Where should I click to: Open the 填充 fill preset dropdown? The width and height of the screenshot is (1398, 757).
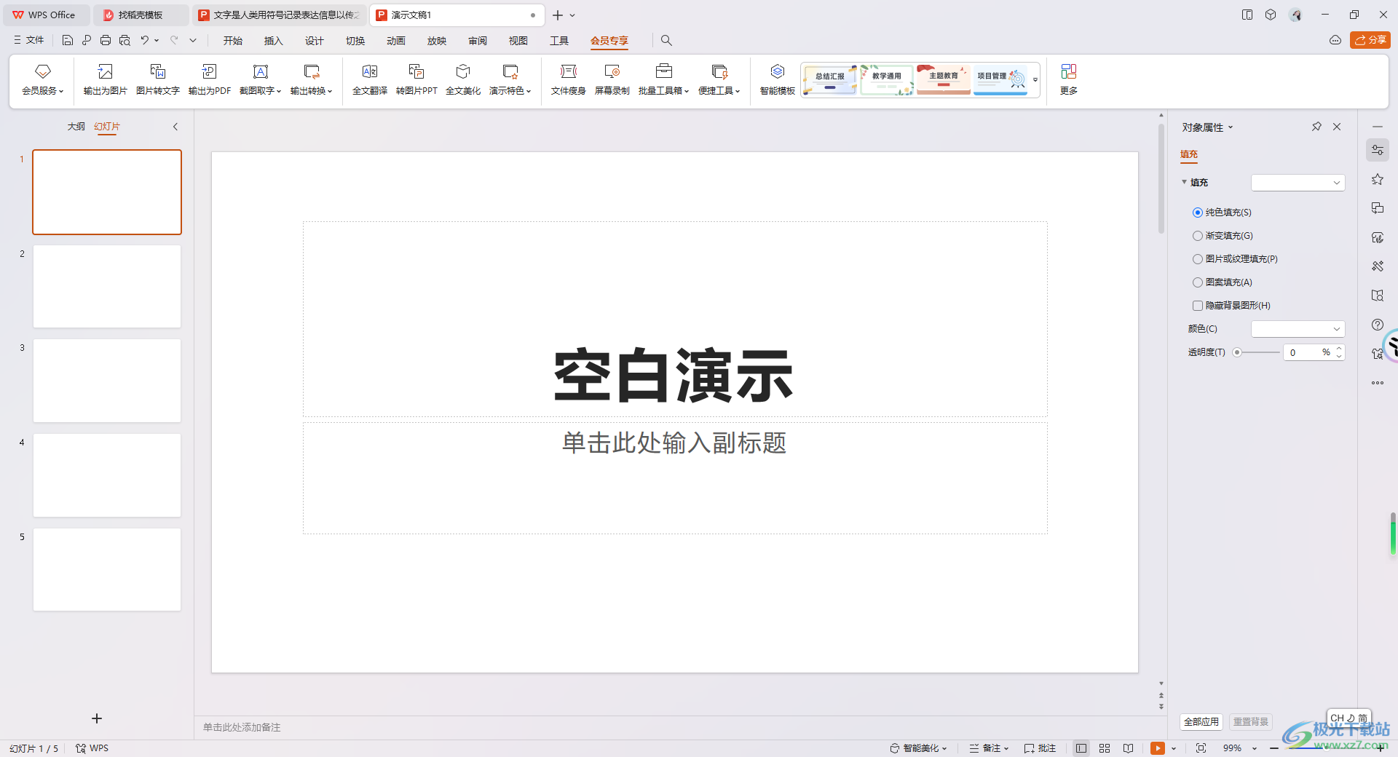(x=1298, y=183)
